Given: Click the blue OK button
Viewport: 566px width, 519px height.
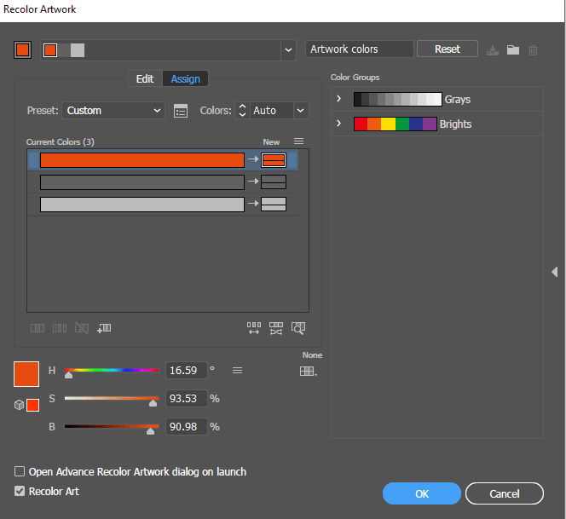Looking at the screenshot, I should [x=421, y=493].
